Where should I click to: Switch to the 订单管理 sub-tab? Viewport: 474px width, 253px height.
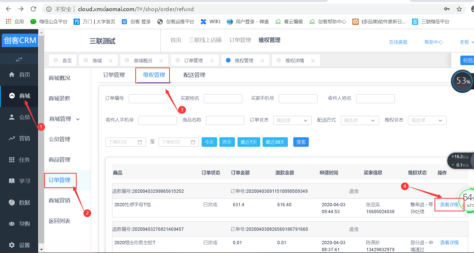click(x=114, y=75)
